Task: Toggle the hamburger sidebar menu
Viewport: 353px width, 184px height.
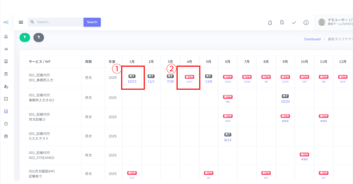Action: pyautogui.click(x=21, y=22)
